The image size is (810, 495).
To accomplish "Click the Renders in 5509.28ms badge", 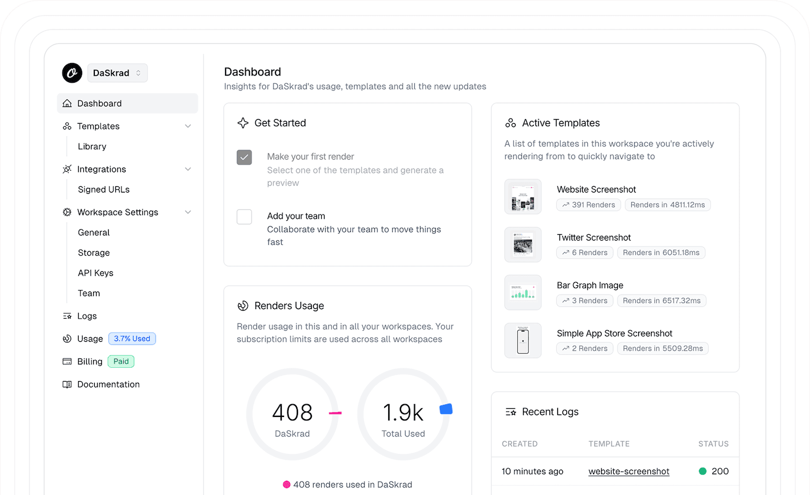I will point(663,349).
